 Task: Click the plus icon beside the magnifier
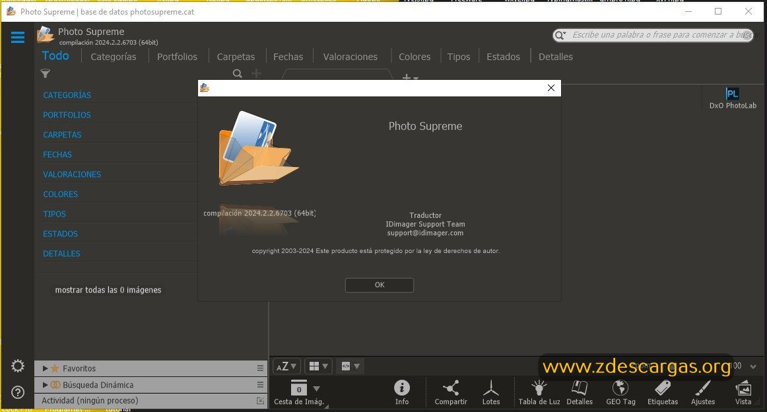point(256,73)
